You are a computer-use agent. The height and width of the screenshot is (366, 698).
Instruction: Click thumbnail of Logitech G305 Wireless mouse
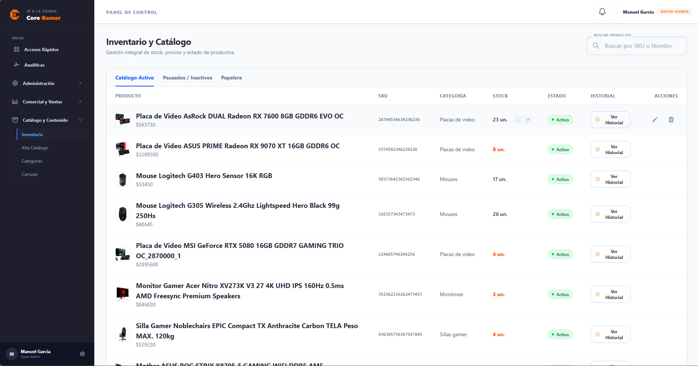123,214
